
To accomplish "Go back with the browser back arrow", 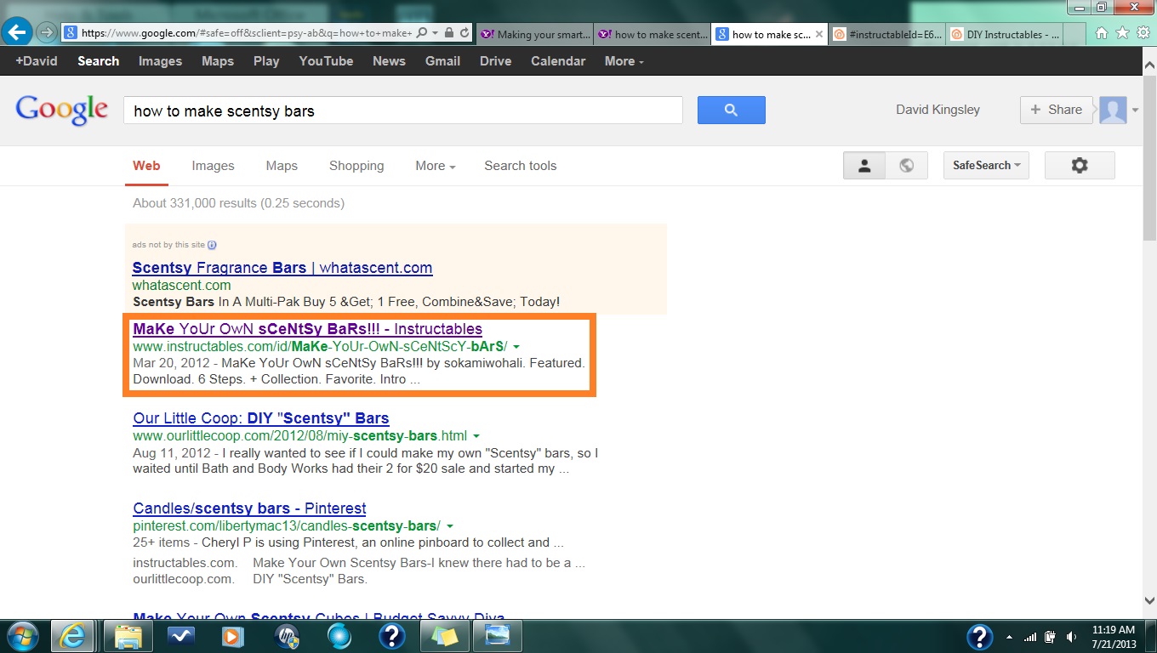I will [x=16, y=32].
